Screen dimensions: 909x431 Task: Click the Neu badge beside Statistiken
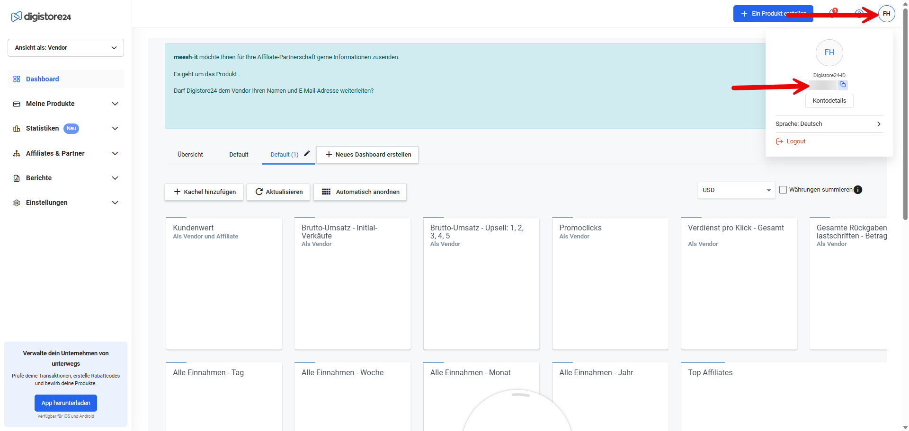pyautogui.click(x=71, y=129)
